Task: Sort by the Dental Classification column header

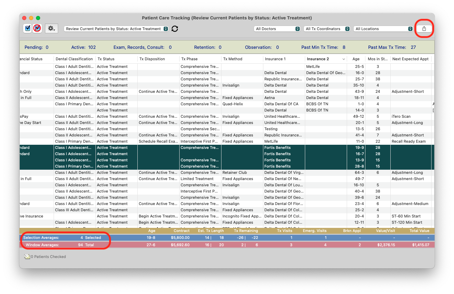Action: 74,59
